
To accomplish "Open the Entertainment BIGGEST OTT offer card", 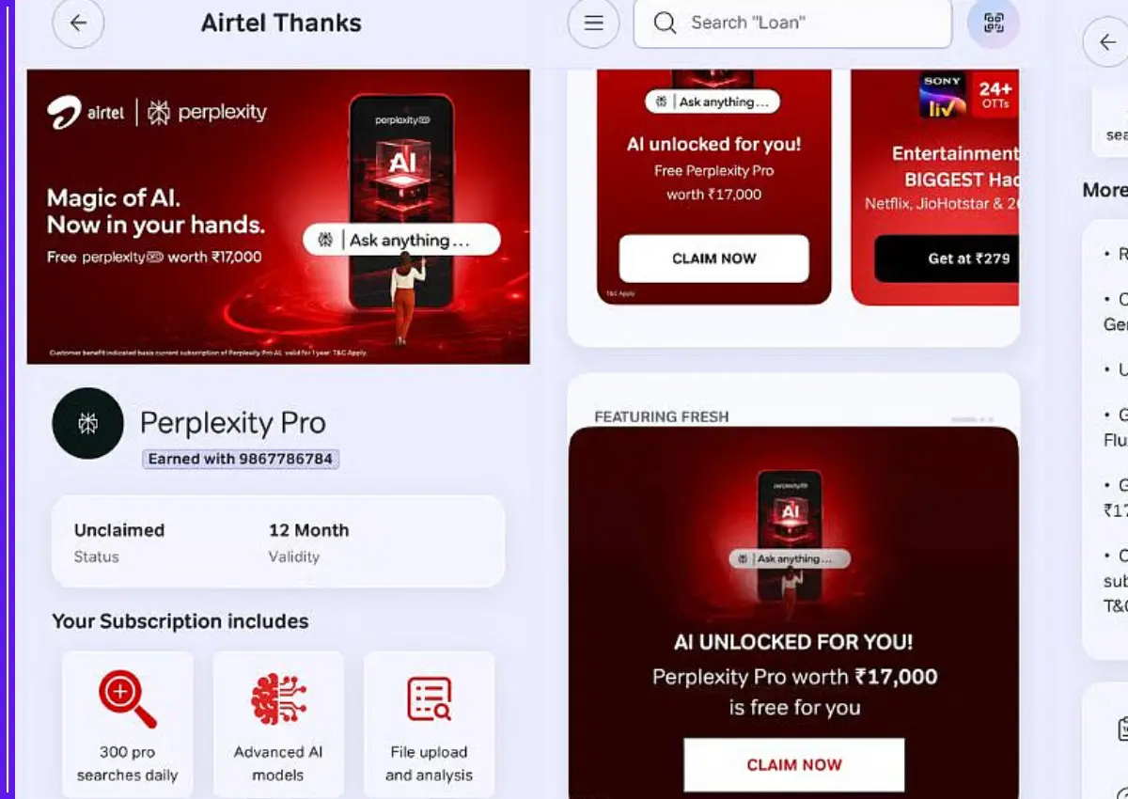I will point(935,187).
